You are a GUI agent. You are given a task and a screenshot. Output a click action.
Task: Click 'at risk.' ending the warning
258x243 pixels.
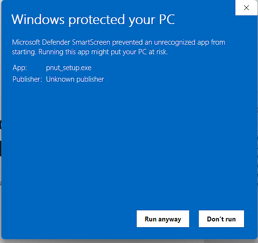pyautogui.click(x=158, y=52)
